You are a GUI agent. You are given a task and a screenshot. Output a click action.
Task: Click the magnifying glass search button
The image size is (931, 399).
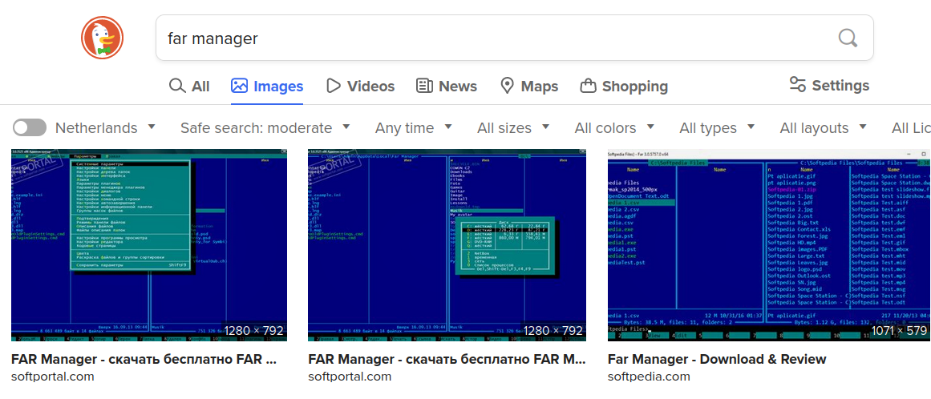click(848, 38)
